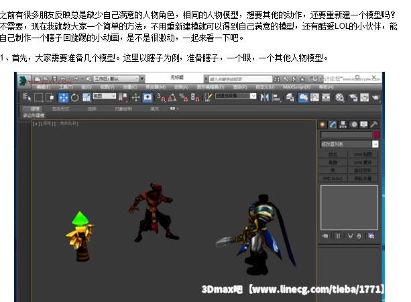Open the Material Editor icon
The image size is (411, 302).
[339, 97]
